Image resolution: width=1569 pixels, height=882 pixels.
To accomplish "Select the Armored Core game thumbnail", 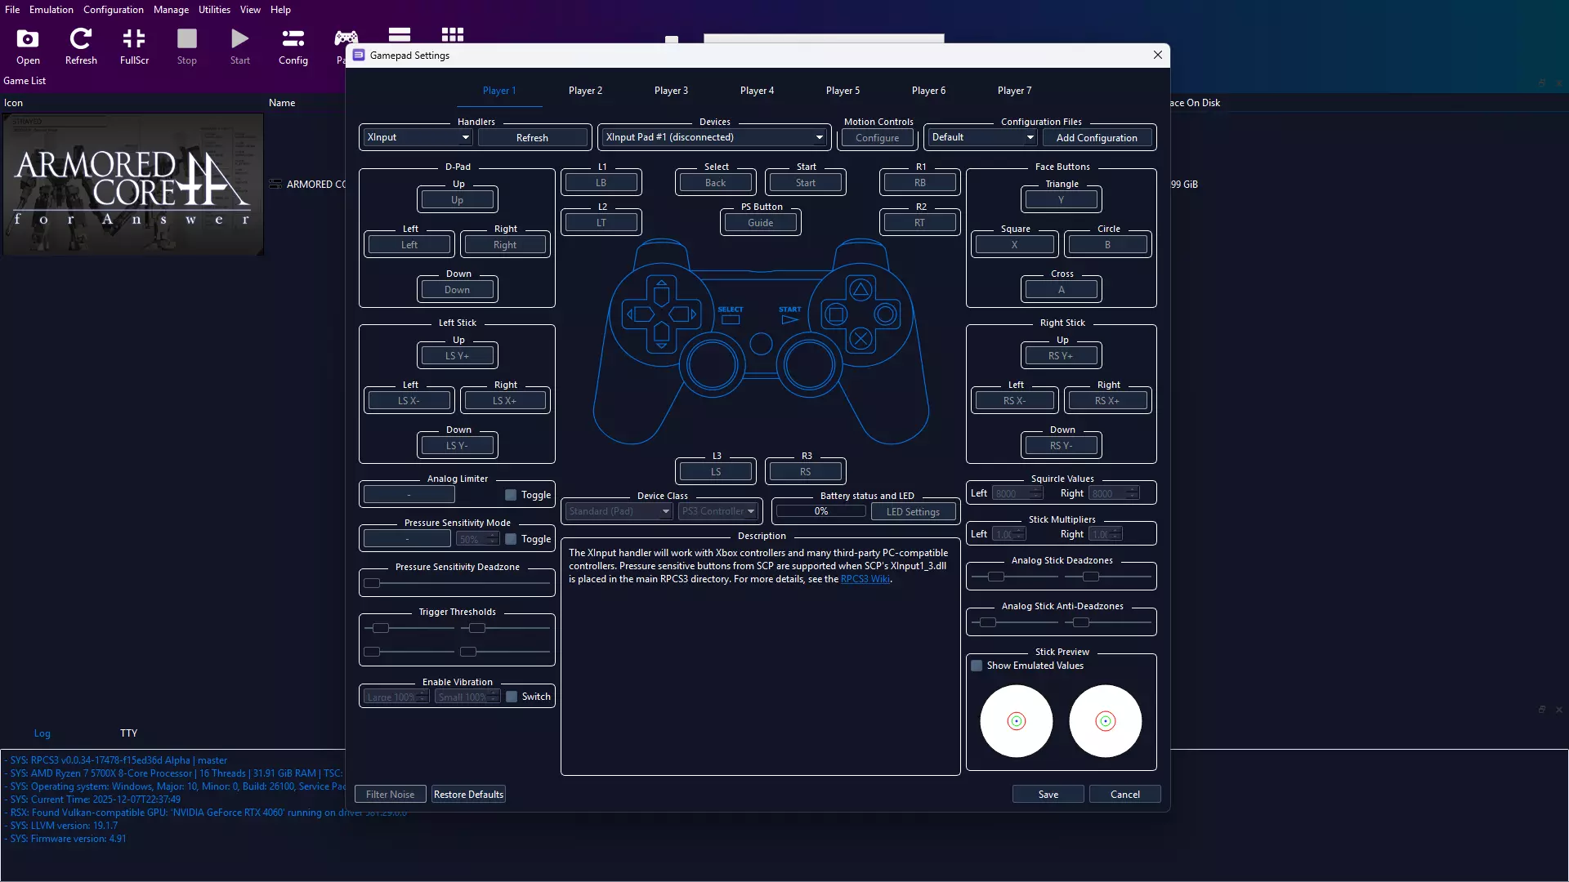I will (133, 185).
